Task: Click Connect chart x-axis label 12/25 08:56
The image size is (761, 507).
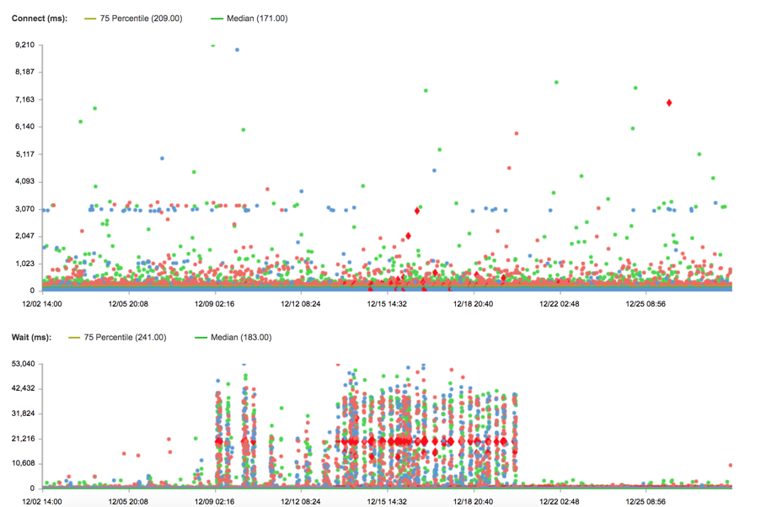Action: 646,304
